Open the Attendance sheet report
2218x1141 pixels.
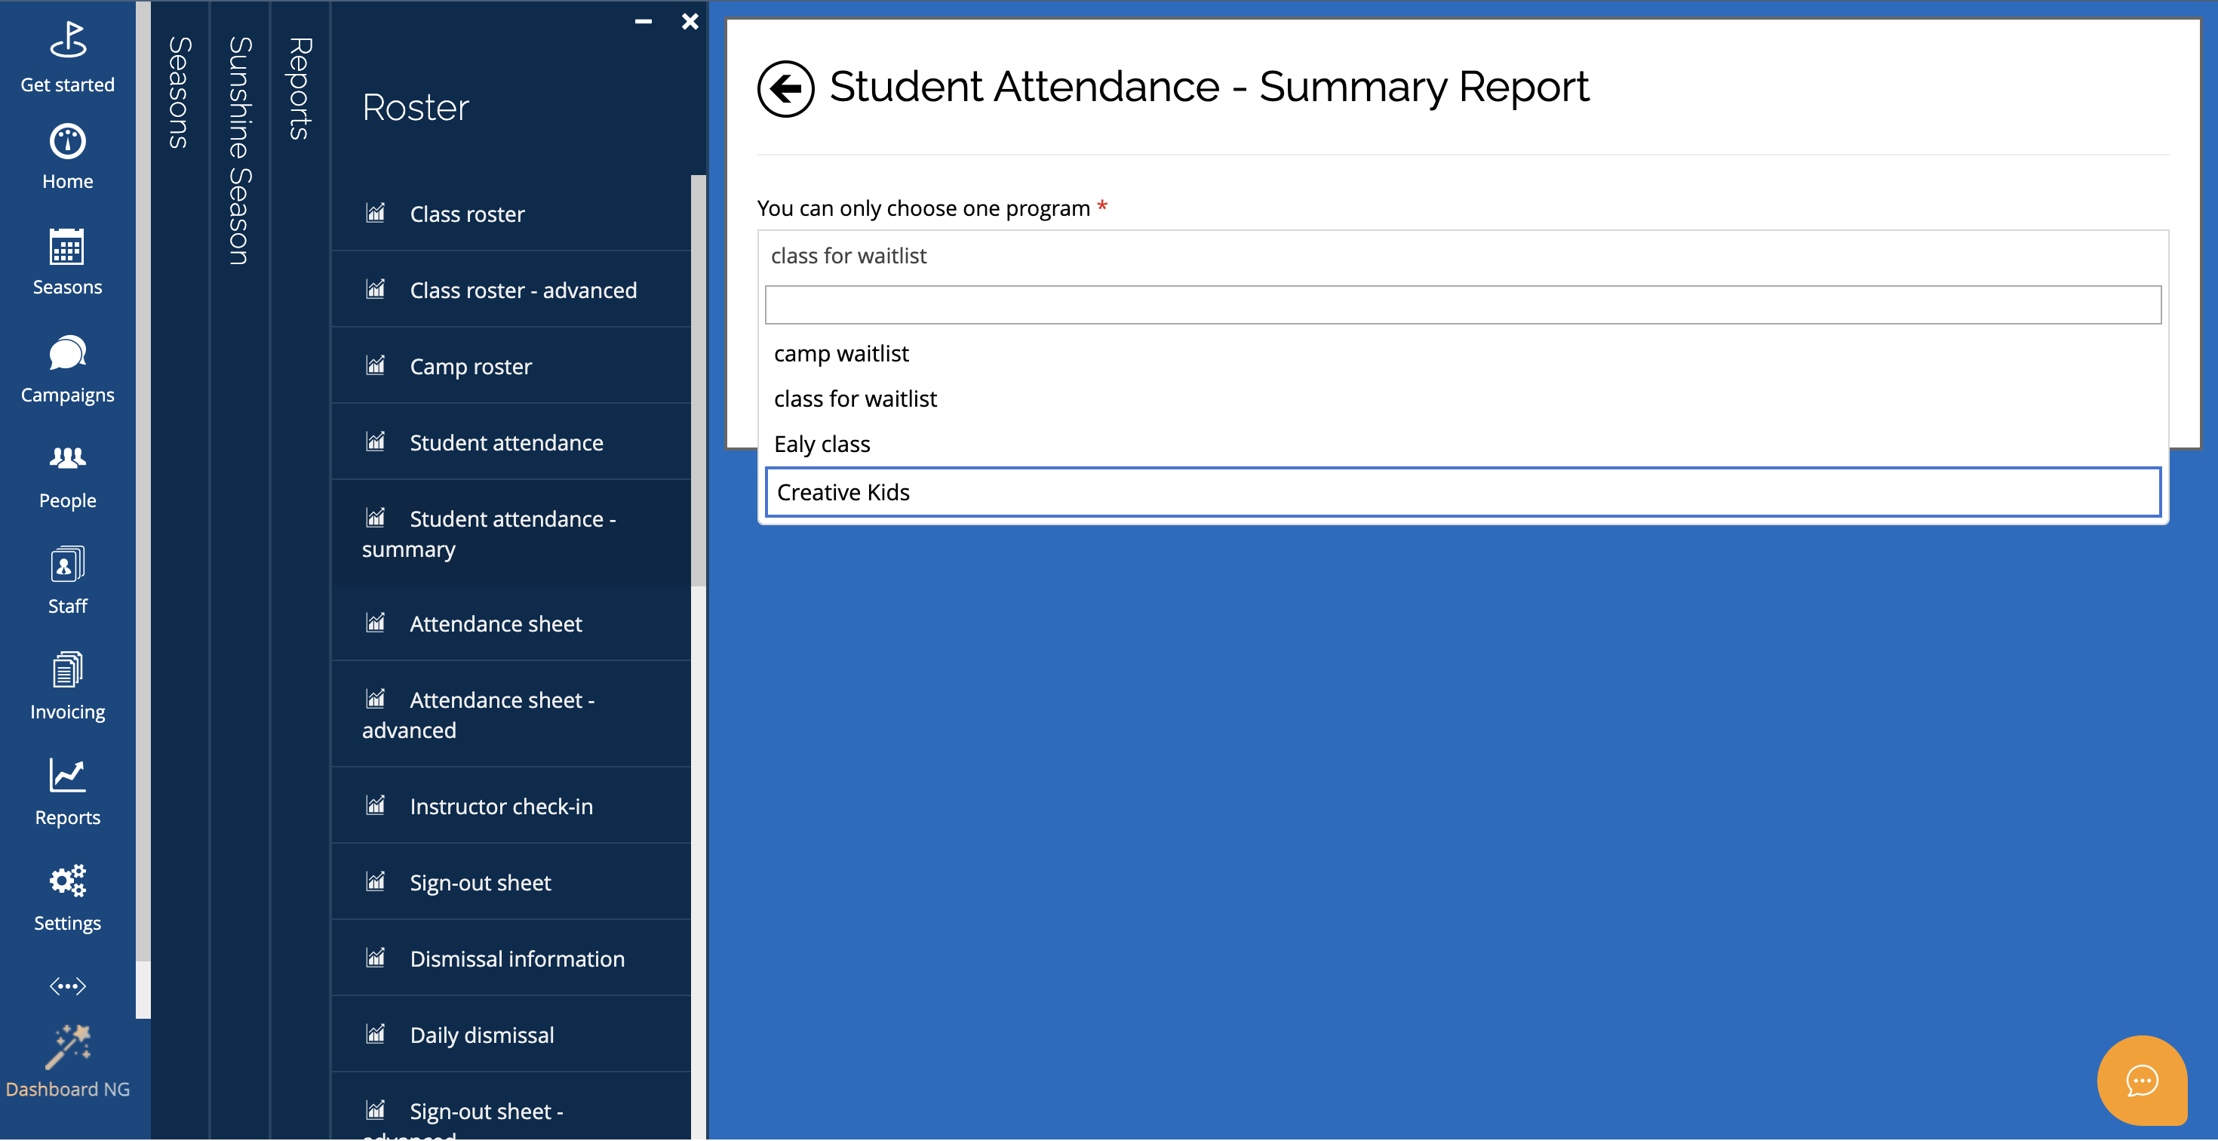click(495, 623)
